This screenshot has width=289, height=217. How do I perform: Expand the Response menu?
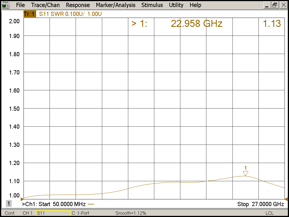click(78, 5)
